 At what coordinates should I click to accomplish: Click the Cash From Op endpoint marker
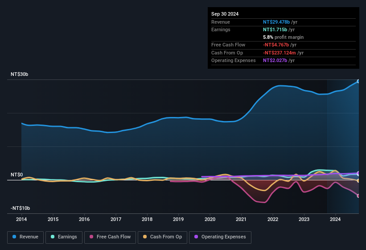pos(358,181)
